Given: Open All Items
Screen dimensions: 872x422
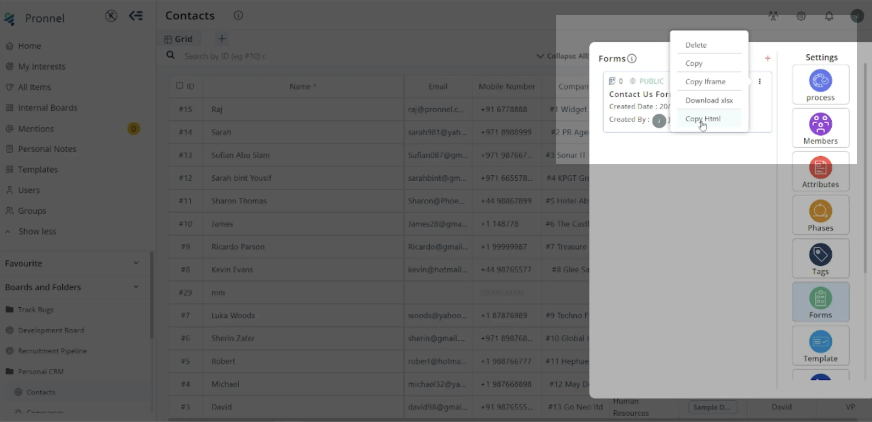Looking at the screenshot, I should [34, 87].
